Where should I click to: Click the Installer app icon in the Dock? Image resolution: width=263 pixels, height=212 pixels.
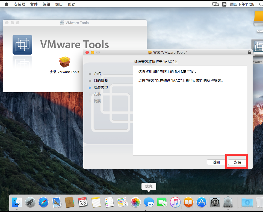tap(228, 202)
